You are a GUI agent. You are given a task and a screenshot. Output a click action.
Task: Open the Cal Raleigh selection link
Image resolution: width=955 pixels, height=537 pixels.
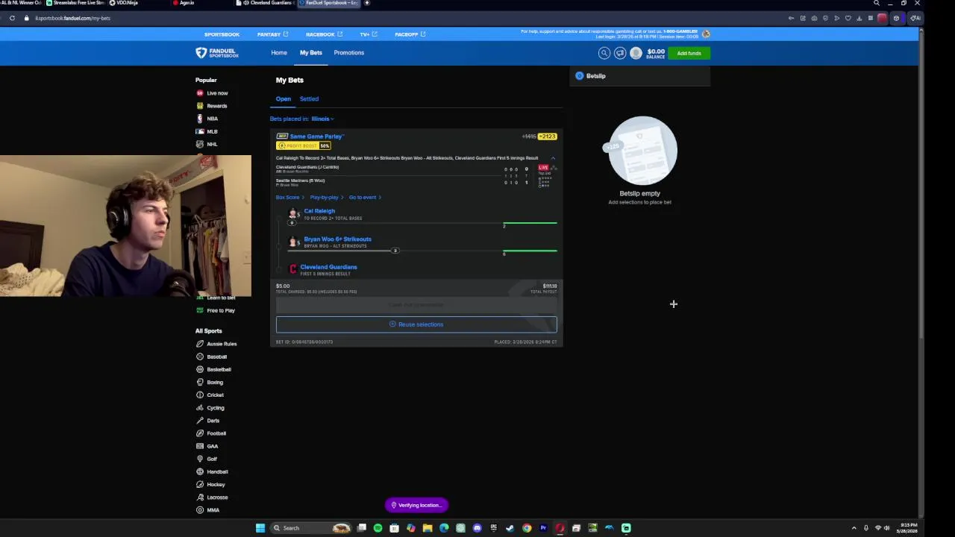pos(319,211)
